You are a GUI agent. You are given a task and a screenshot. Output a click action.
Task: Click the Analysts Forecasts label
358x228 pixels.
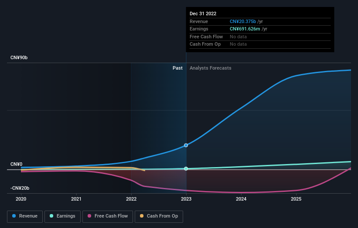tap(211, 68)
